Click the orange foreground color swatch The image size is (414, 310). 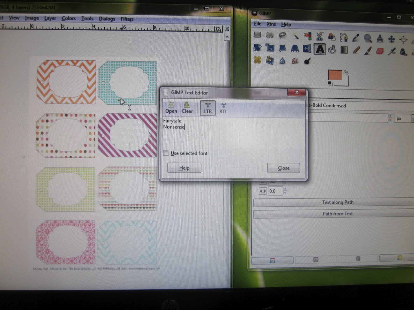click(x=335, y=75)
